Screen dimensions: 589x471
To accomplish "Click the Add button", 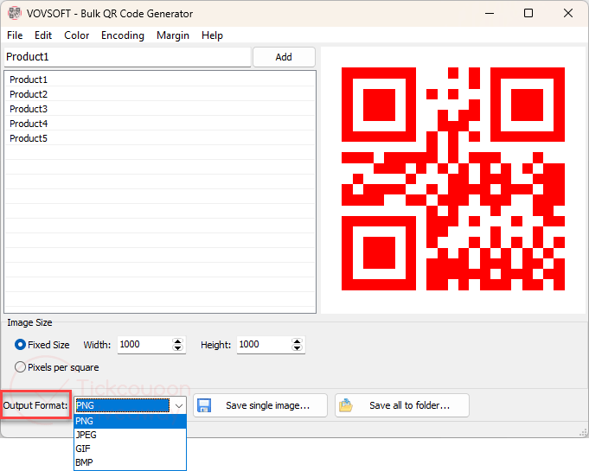I will point(284,57).
